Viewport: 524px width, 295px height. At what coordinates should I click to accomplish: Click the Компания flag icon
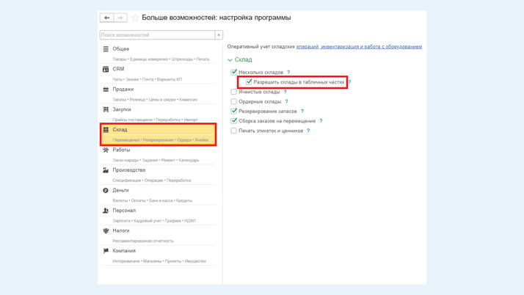pyautogui.click(x=106, y=250)
